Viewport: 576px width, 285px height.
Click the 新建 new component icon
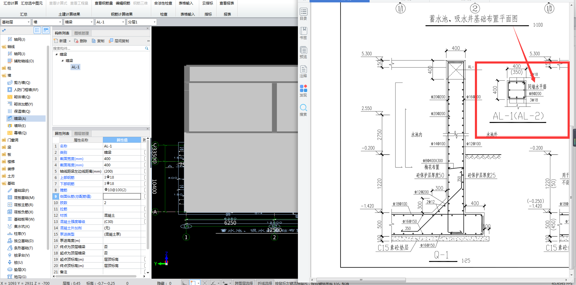[56, 41]
